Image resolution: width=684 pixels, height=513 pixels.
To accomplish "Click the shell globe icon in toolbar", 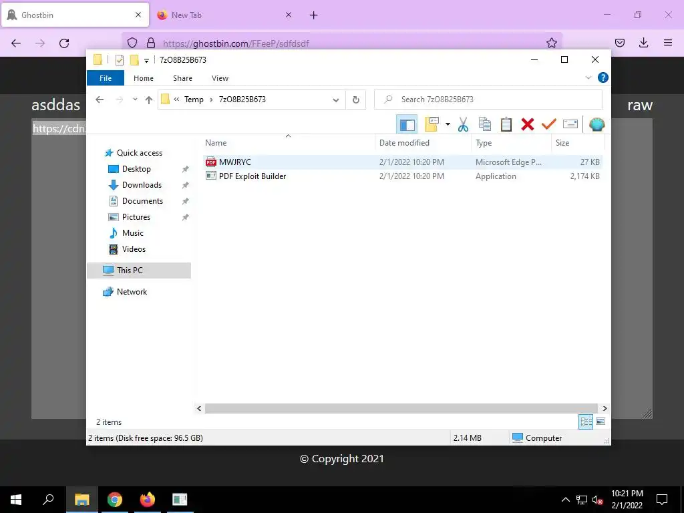I will (596, 124).
